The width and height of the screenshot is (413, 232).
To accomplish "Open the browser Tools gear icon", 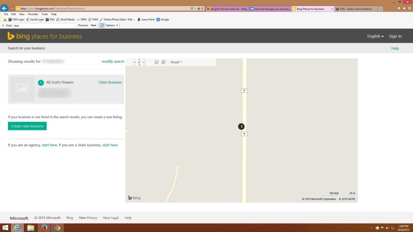I will [410, 8].
